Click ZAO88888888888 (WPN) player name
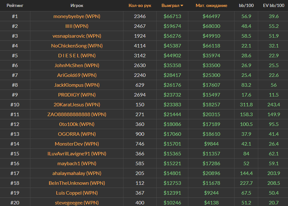This screenshot has height=206, width=288. coord(77,114)
